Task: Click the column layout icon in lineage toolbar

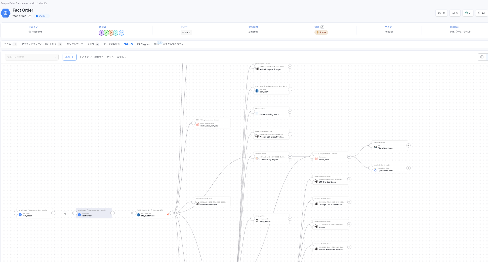Action: click(482, 57)
